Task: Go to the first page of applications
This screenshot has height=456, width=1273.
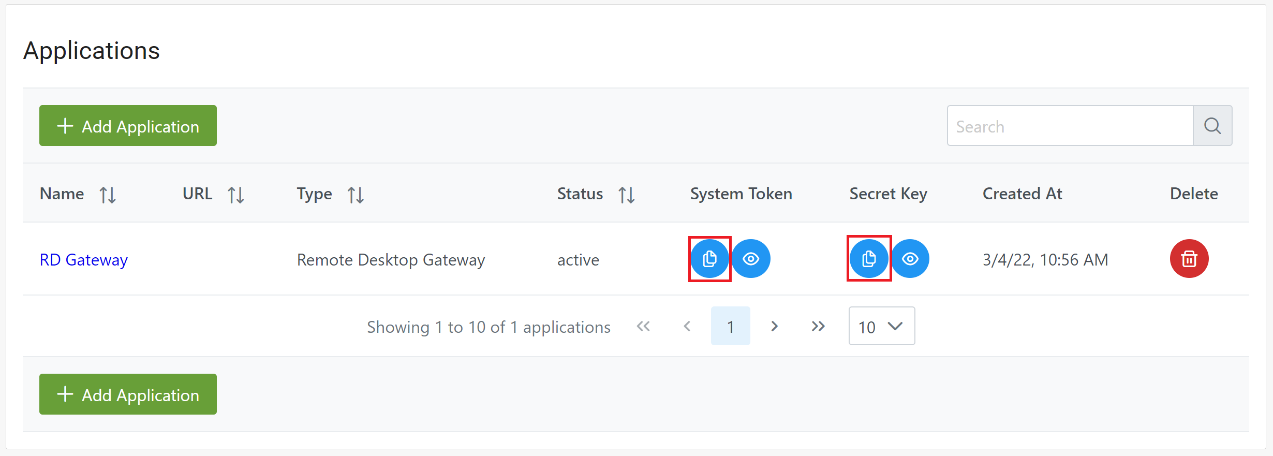Action: pos(643,326)
